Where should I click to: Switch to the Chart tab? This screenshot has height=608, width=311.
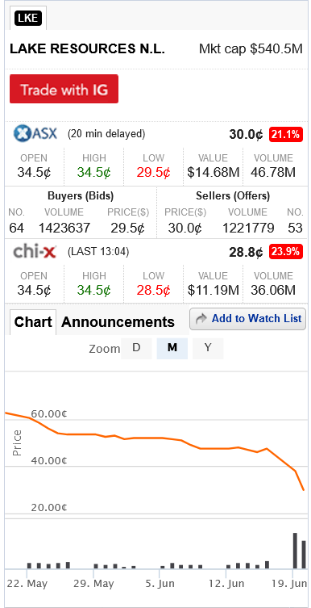point(33,322)
